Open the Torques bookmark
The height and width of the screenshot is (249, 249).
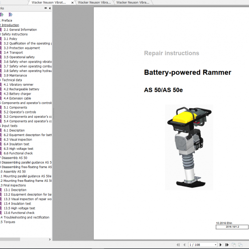(x=9, y=222)
